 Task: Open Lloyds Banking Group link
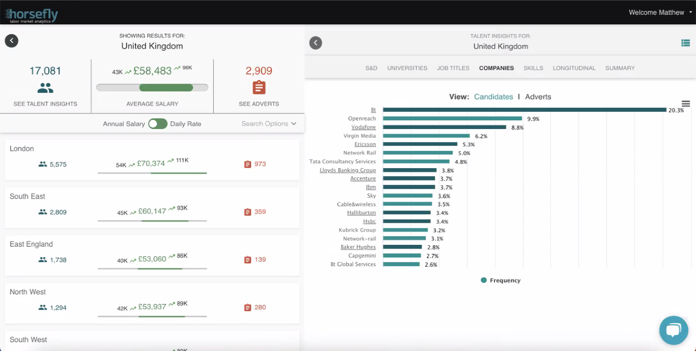coord(348,170)
